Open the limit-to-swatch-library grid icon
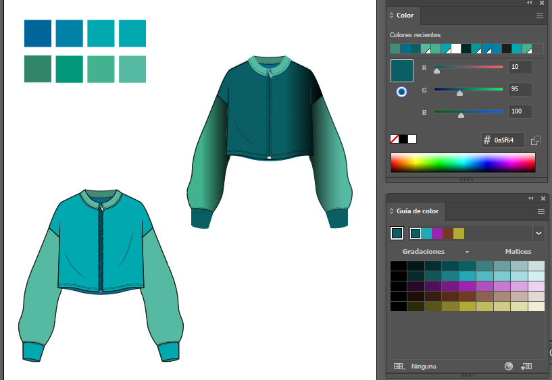The image size is (552, 380). click(399, 367)
